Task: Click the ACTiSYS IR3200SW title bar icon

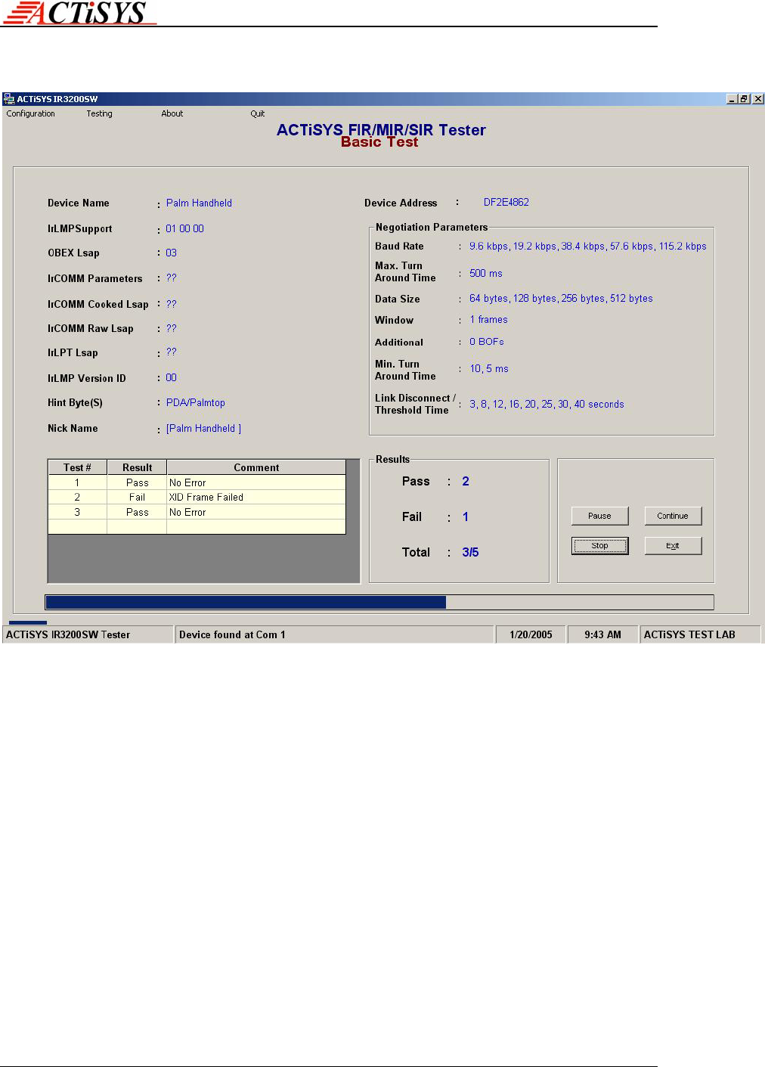Action: (x=9, y=99)
